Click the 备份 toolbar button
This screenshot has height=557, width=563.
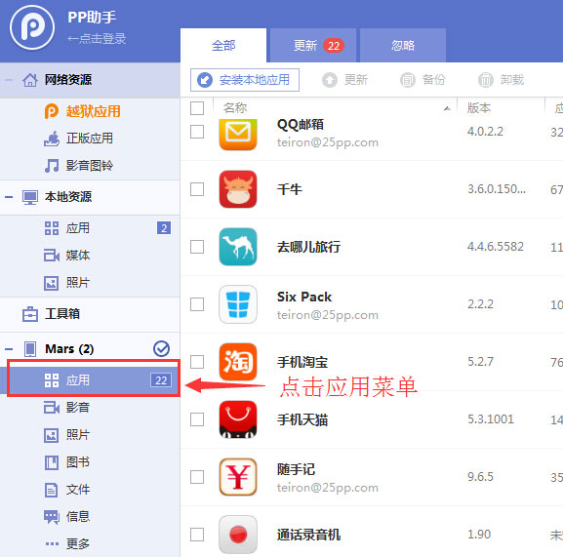tap(422, 80)
